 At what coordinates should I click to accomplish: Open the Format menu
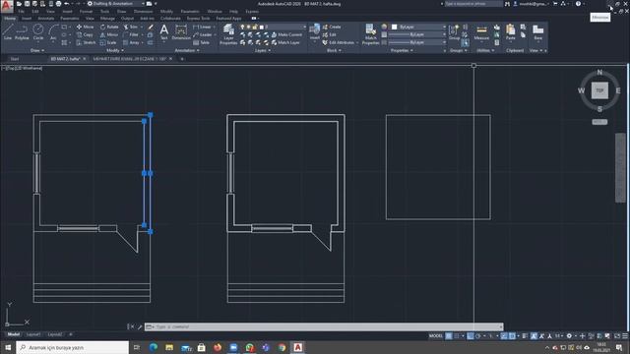click(x=86, y=12)
